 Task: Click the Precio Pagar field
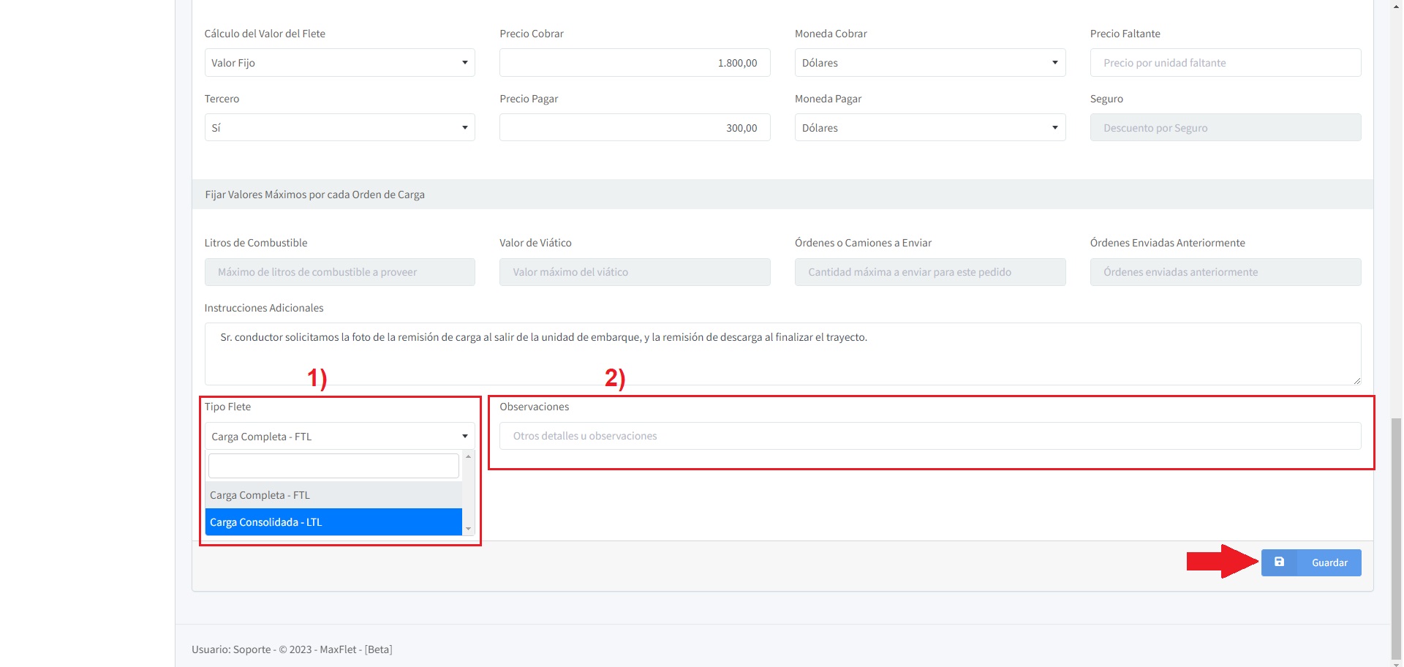pos(634,128)
